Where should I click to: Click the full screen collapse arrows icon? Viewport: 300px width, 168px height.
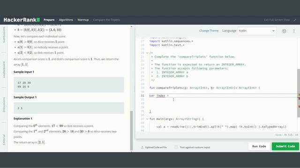point(295,20)
